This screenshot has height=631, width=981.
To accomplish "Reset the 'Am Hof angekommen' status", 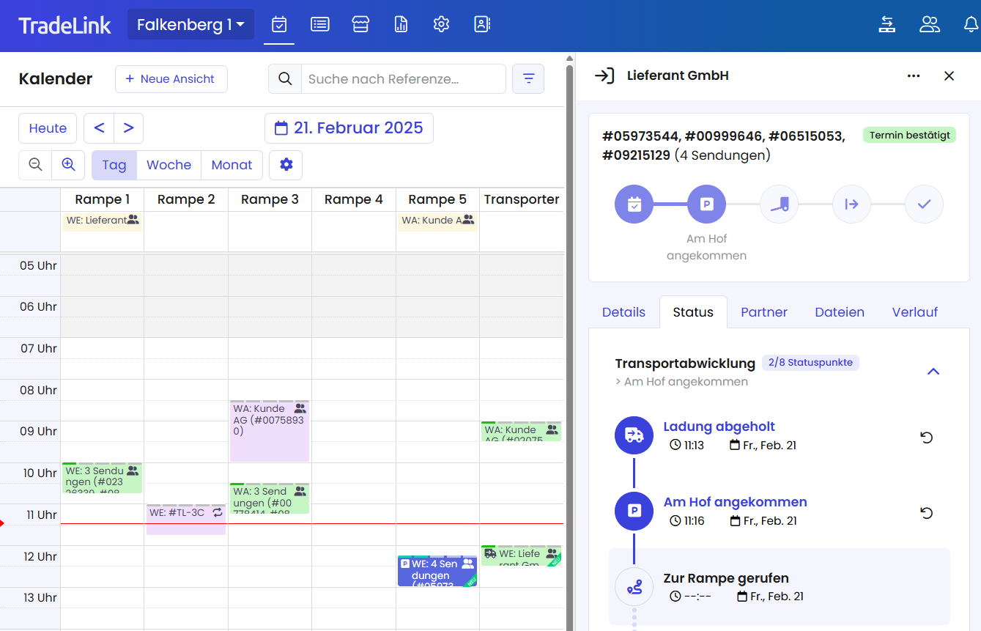I will [x=926, y=513].
